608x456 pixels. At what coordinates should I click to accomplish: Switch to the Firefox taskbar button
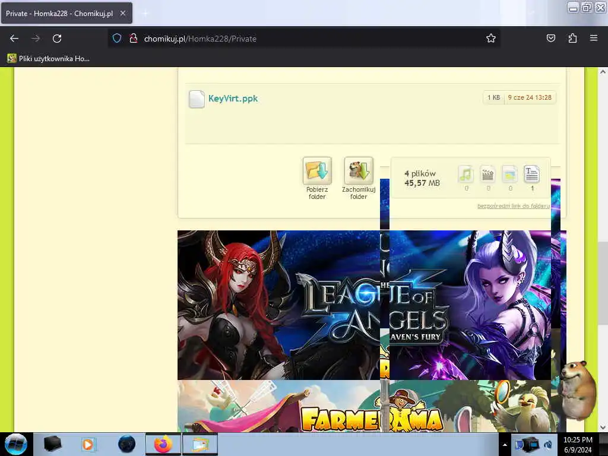163,444
